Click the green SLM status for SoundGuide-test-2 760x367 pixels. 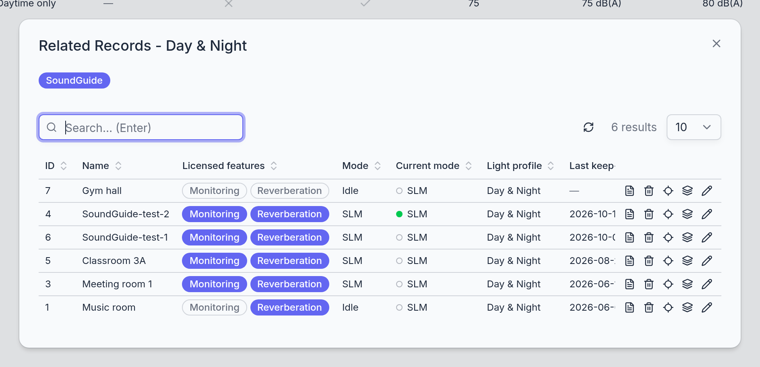pos(411,214)
